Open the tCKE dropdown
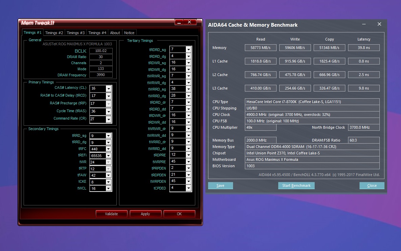The image size is (401, 251). (109, 182)
